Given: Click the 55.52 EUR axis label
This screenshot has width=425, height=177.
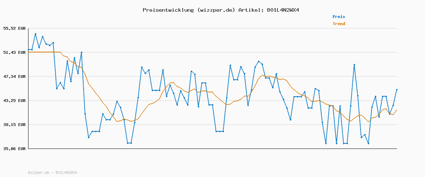Looking at the screenshot, I should point(15,28).
